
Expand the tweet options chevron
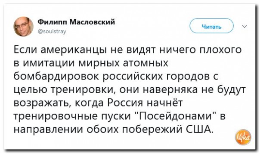245,26
